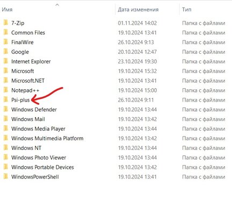The height and width of the screenshot is (215, 232).
Task: Sort by the Имя column header
Action: point(7,10)
